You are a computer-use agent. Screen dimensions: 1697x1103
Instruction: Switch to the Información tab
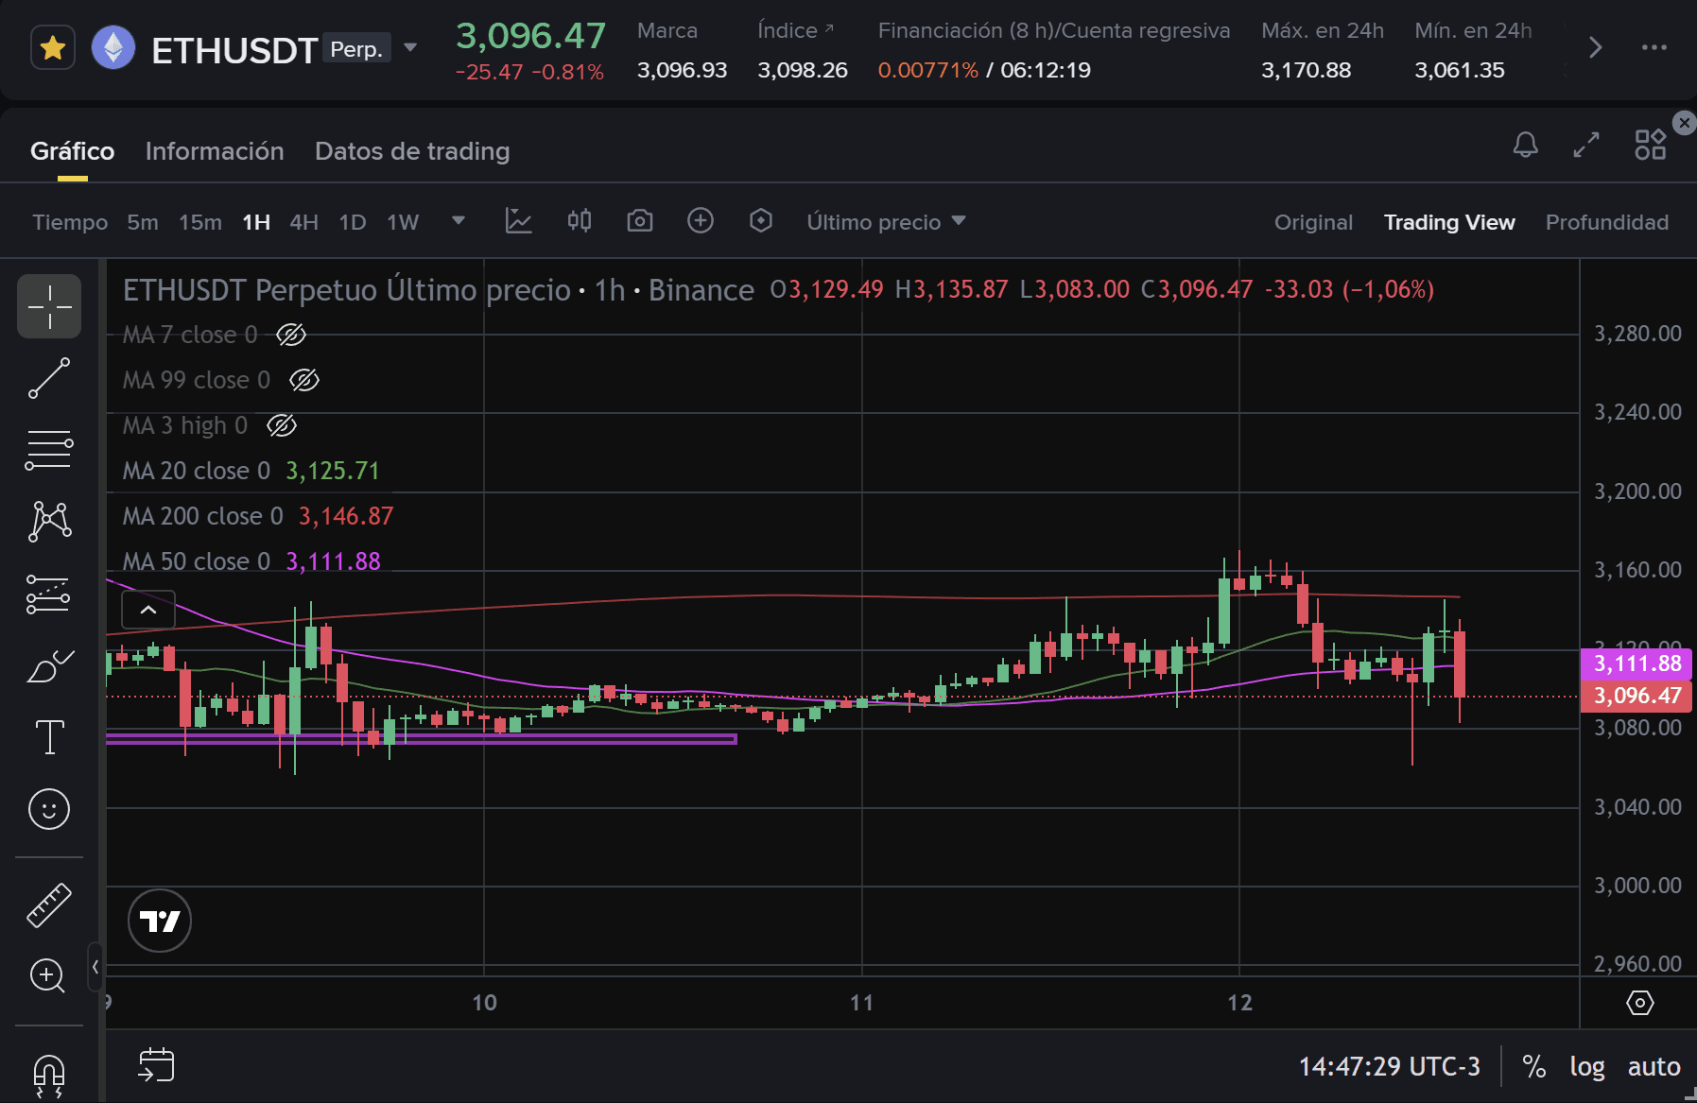tap(215, 151)
